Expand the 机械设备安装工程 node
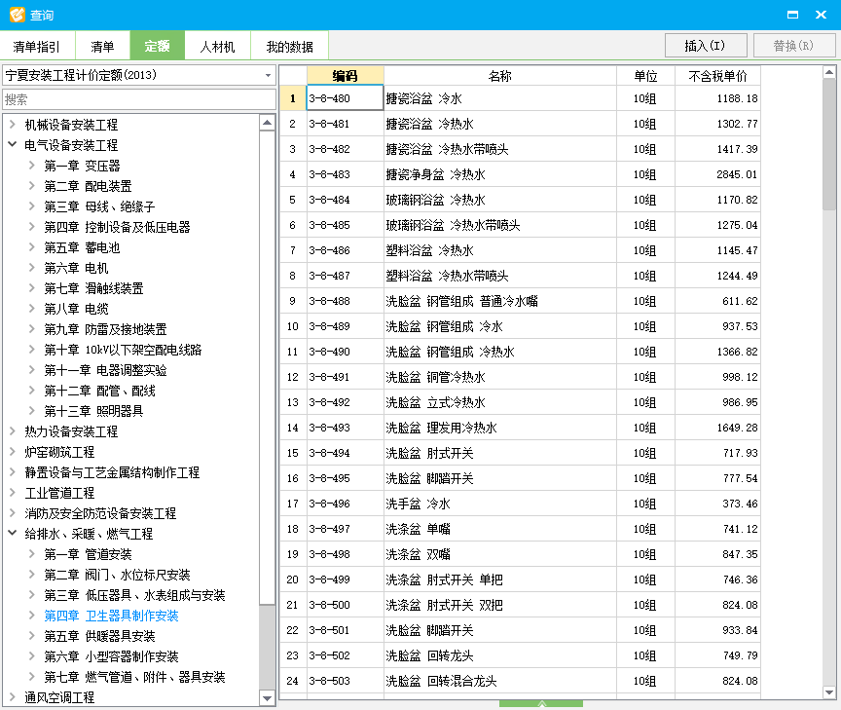 point(12,125)
